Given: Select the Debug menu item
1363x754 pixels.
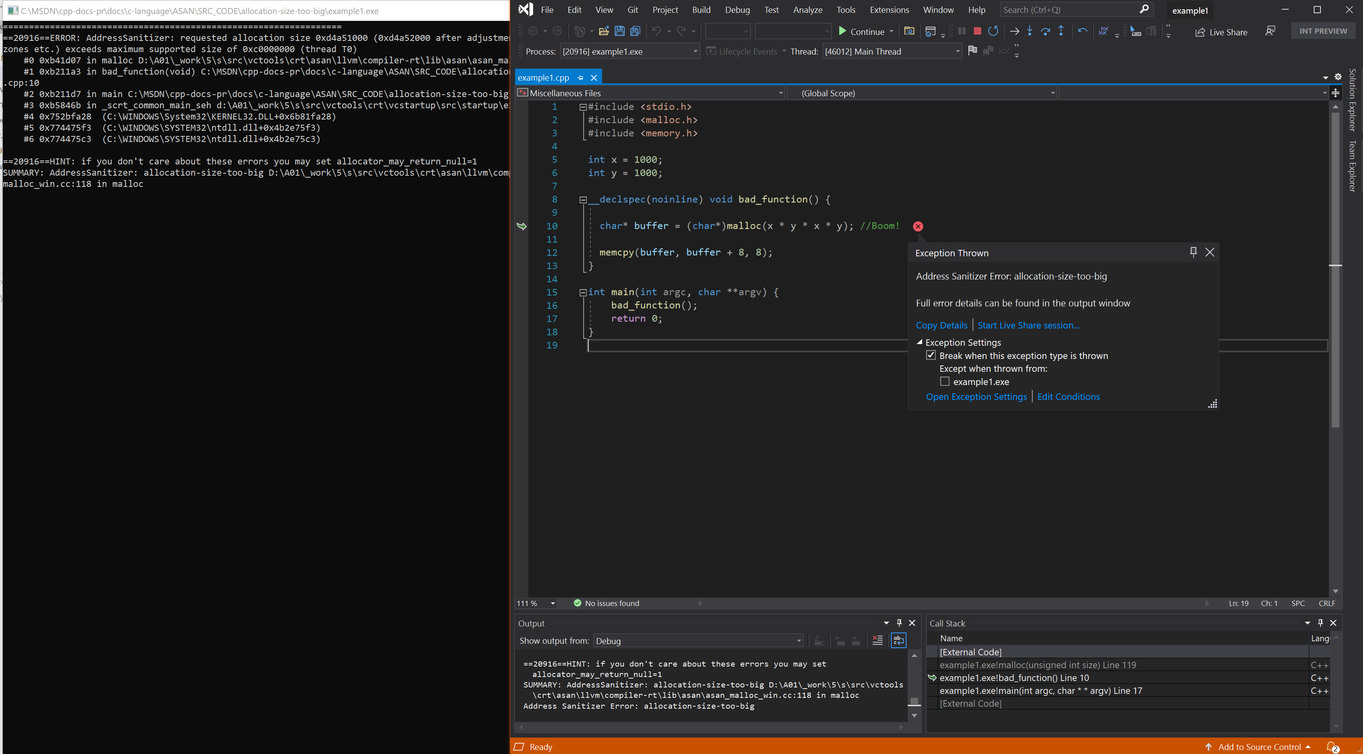Looking at the screenshot, I should click(x=737, y=9).
